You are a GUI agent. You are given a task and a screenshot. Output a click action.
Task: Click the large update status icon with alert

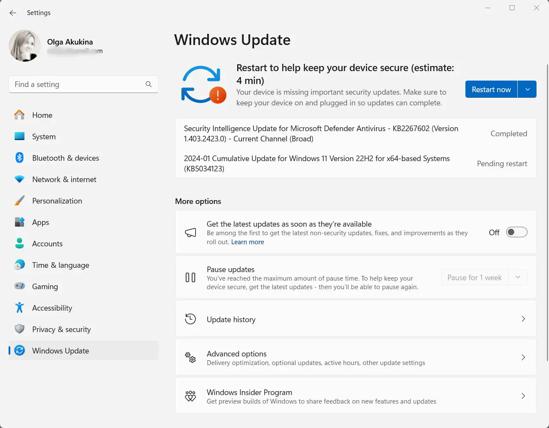point(204,85)
